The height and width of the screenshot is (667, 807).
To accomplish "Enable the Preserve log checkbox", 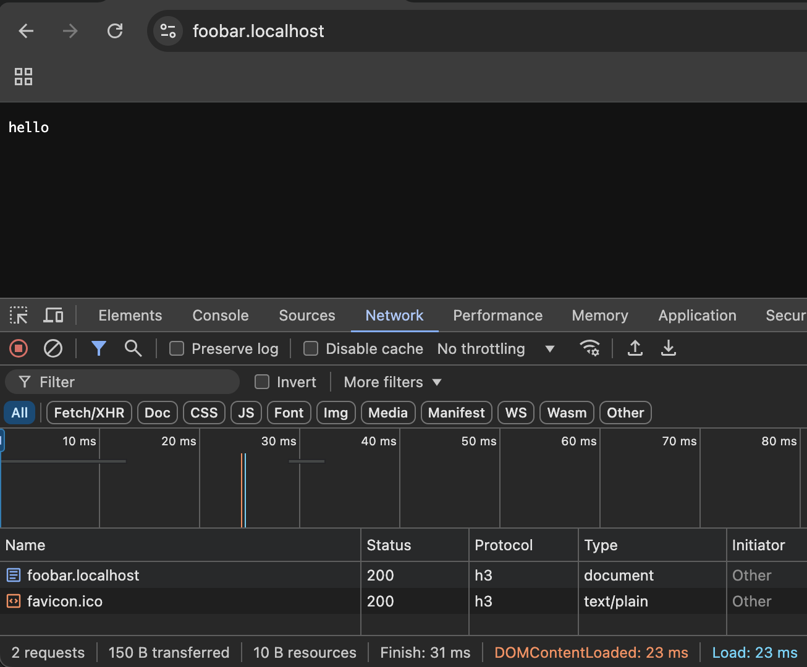I will (x=177, y=349).
